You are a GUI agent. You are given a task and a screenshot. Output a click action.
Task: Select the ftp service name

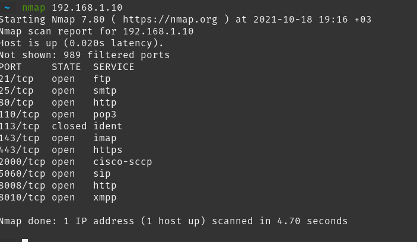click(x=101, y=79)
